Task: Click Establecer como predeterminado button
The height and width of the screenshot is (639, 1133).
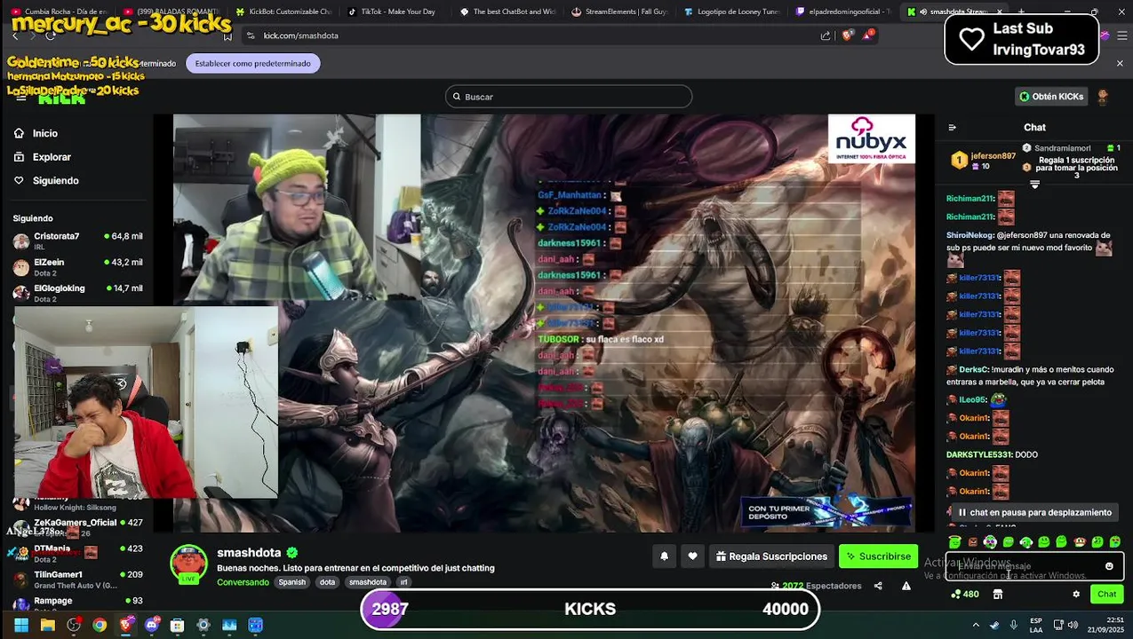Action: click(x=252, y=64)
